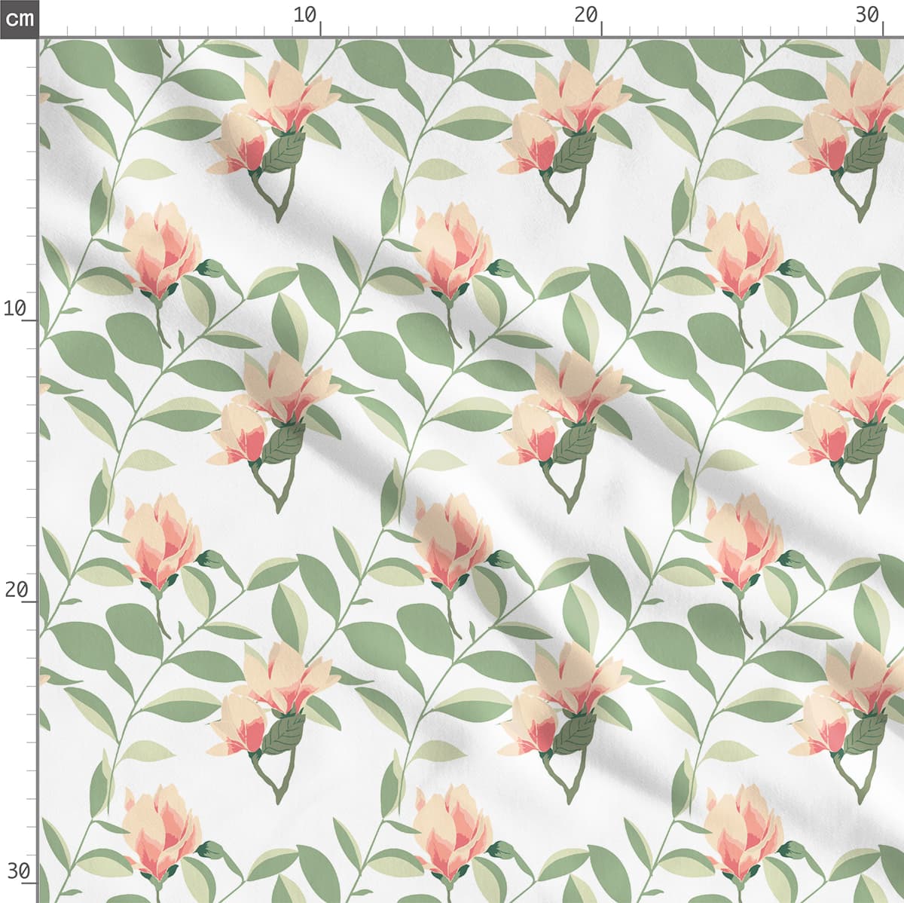Click the 10 mark on the horizontal ruler
The height and width of the screenshot is (903, 904).
[305, 14]
